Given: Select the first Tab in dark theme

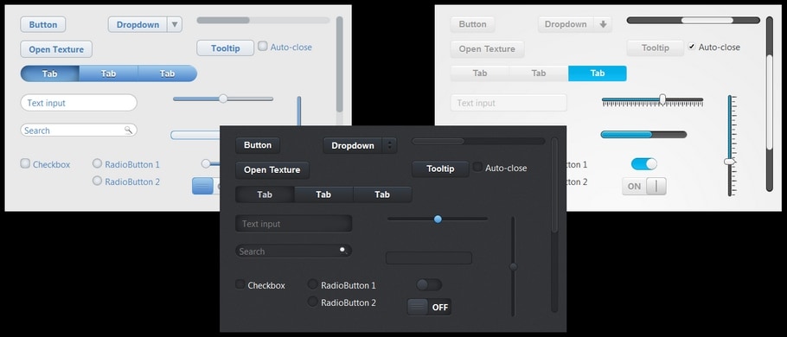Looking at the screenshot, I should [265, 194].
